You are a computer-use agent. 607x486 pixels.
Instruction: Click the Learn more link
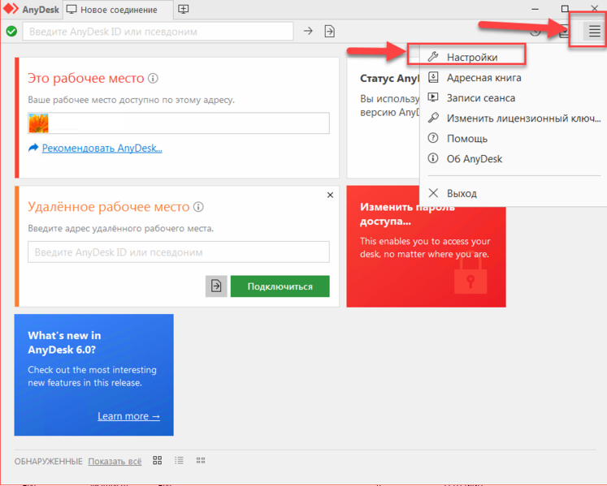coord(128,416)
